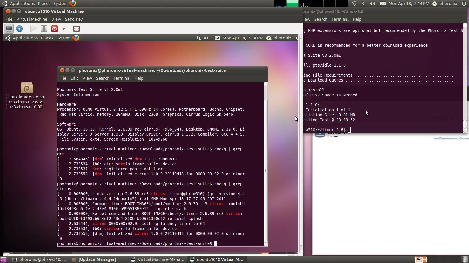
Task: Open the Virtual Machine menu
Action: coord(32,19)
